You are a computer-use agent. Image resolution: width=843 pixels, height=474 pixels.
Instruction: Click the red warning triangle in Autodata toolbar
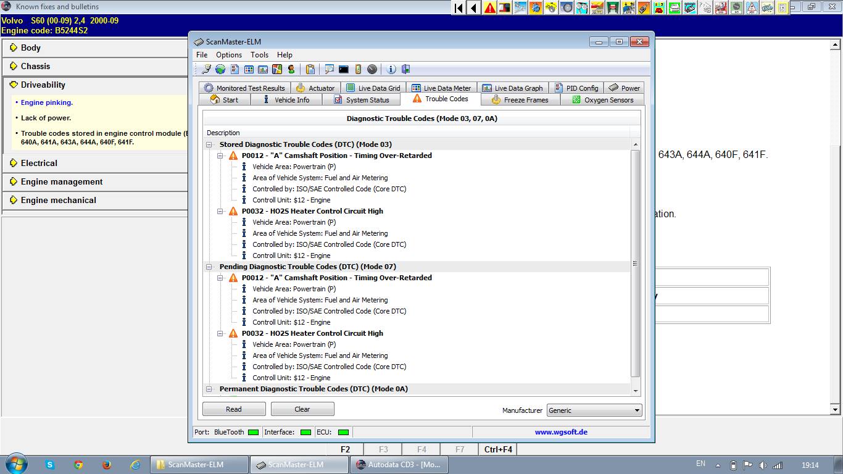coord(490,8)
